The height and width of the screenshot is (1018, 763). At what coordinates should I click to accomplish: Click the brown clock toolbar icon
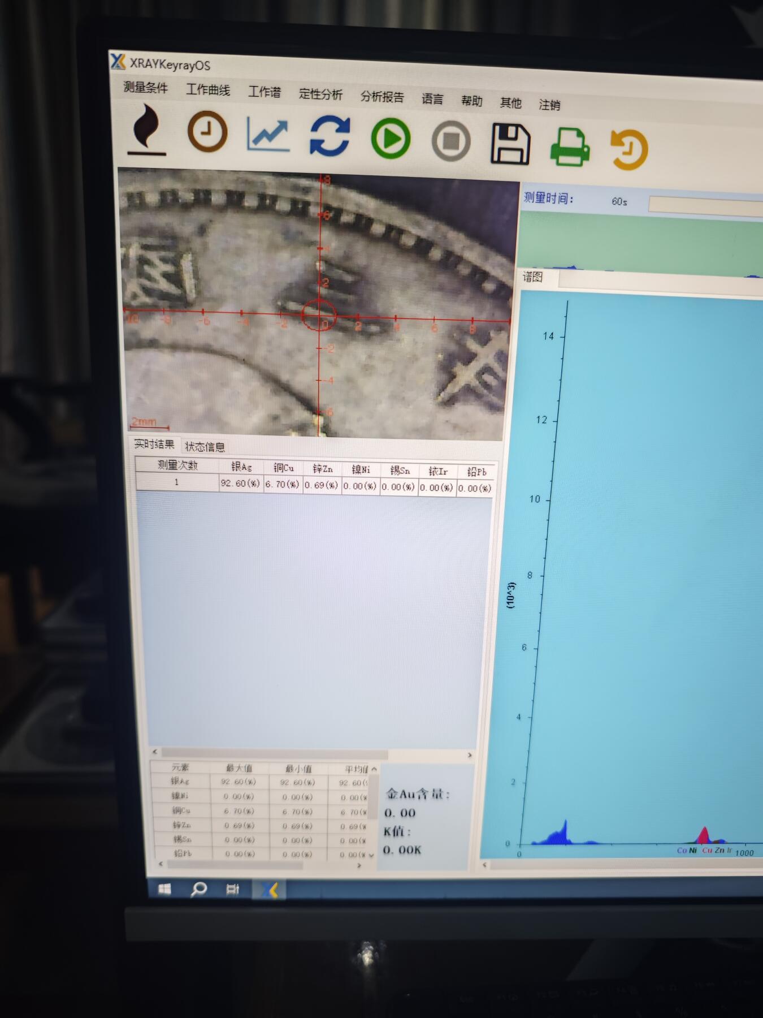click(x=207, y=132)
